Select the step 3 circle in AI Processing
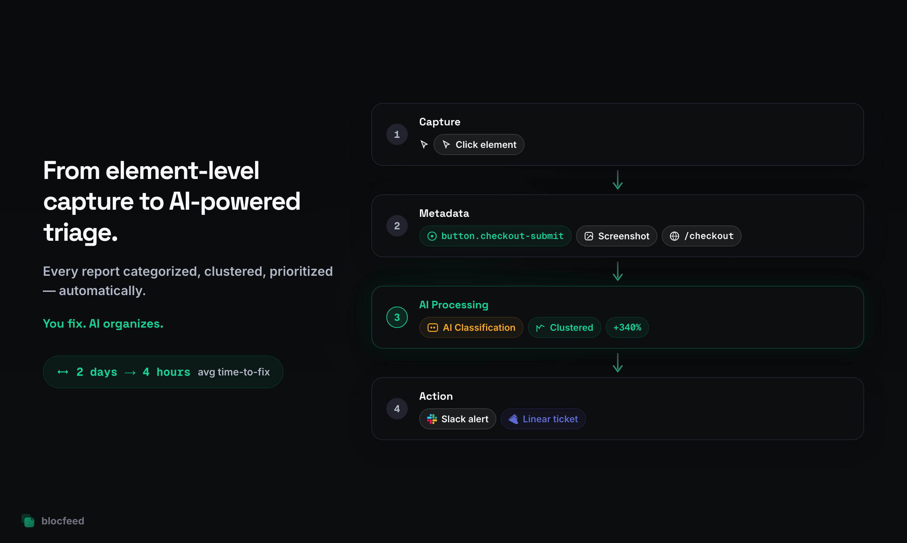The image size is (907, 543). (x=397, y=317)
